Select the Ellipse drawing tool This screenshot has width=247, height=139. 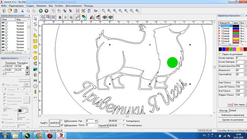(35, 53)
